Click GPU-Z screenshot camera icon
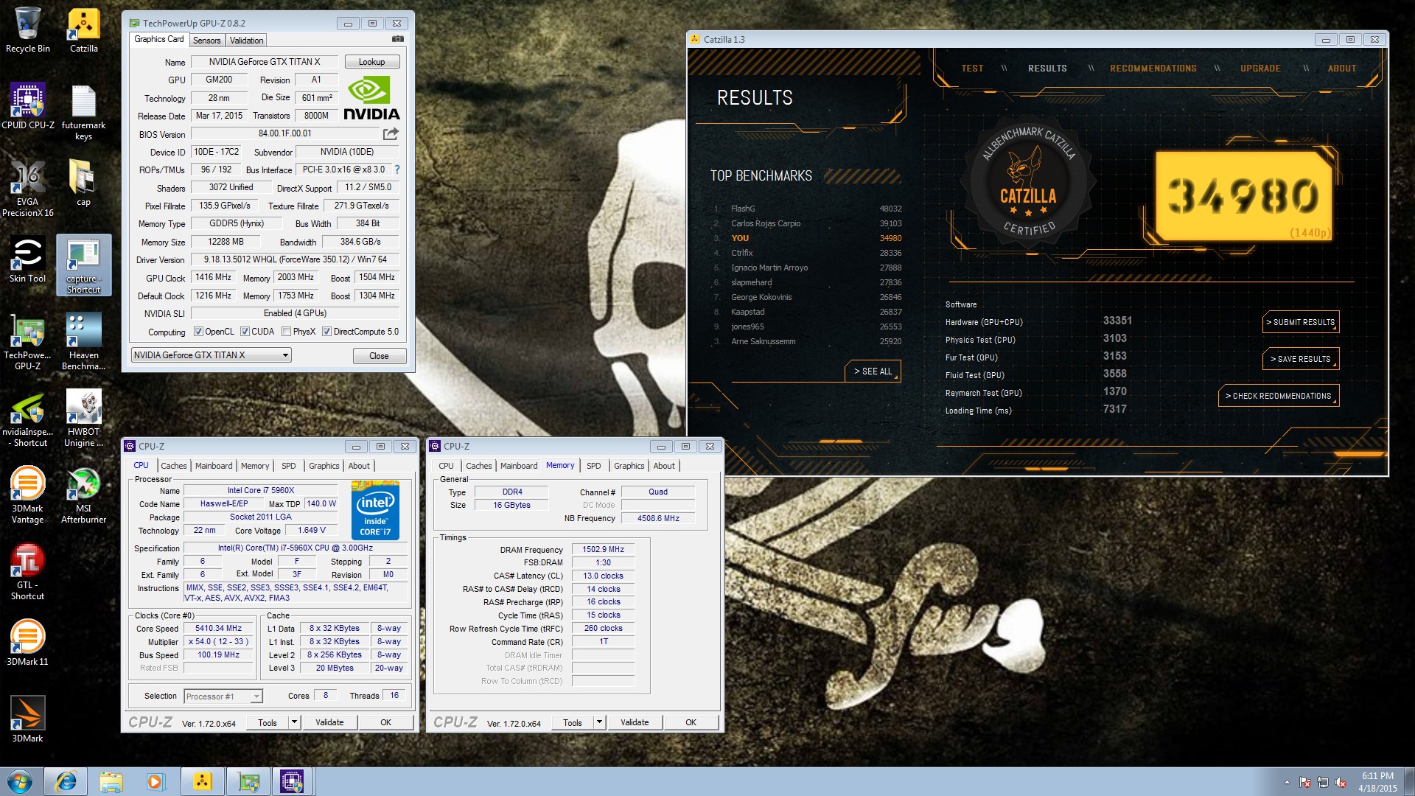The image size is (1415, 796). pyautogui.click(x=397, y=39)
